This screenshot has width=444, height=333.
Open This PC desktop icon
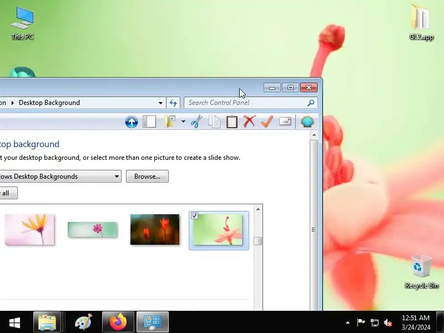(22, 24)
